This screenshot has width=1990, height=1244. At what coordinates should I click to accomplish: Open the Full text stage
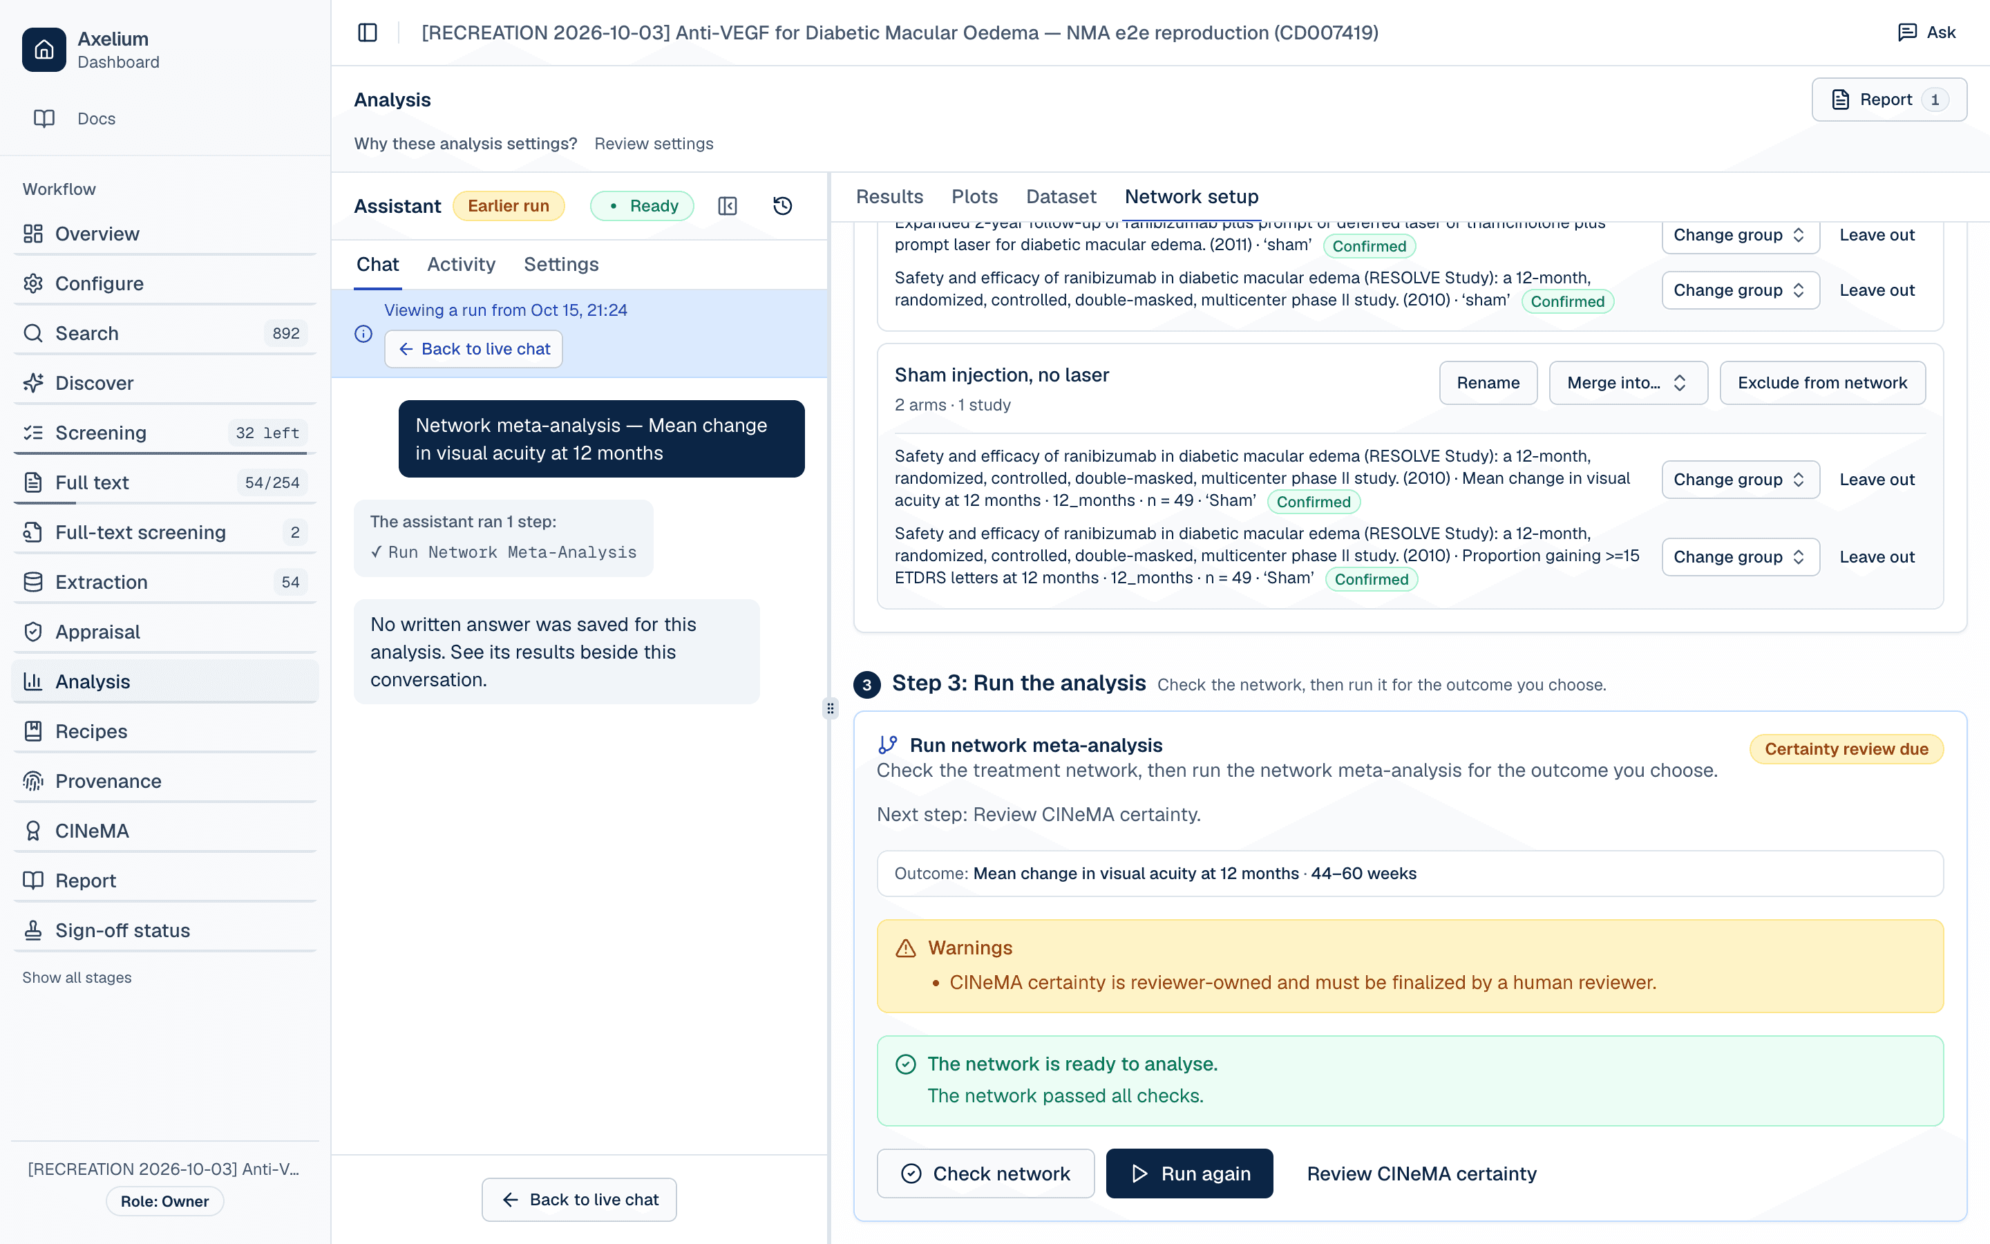click(x=165, y=482)
